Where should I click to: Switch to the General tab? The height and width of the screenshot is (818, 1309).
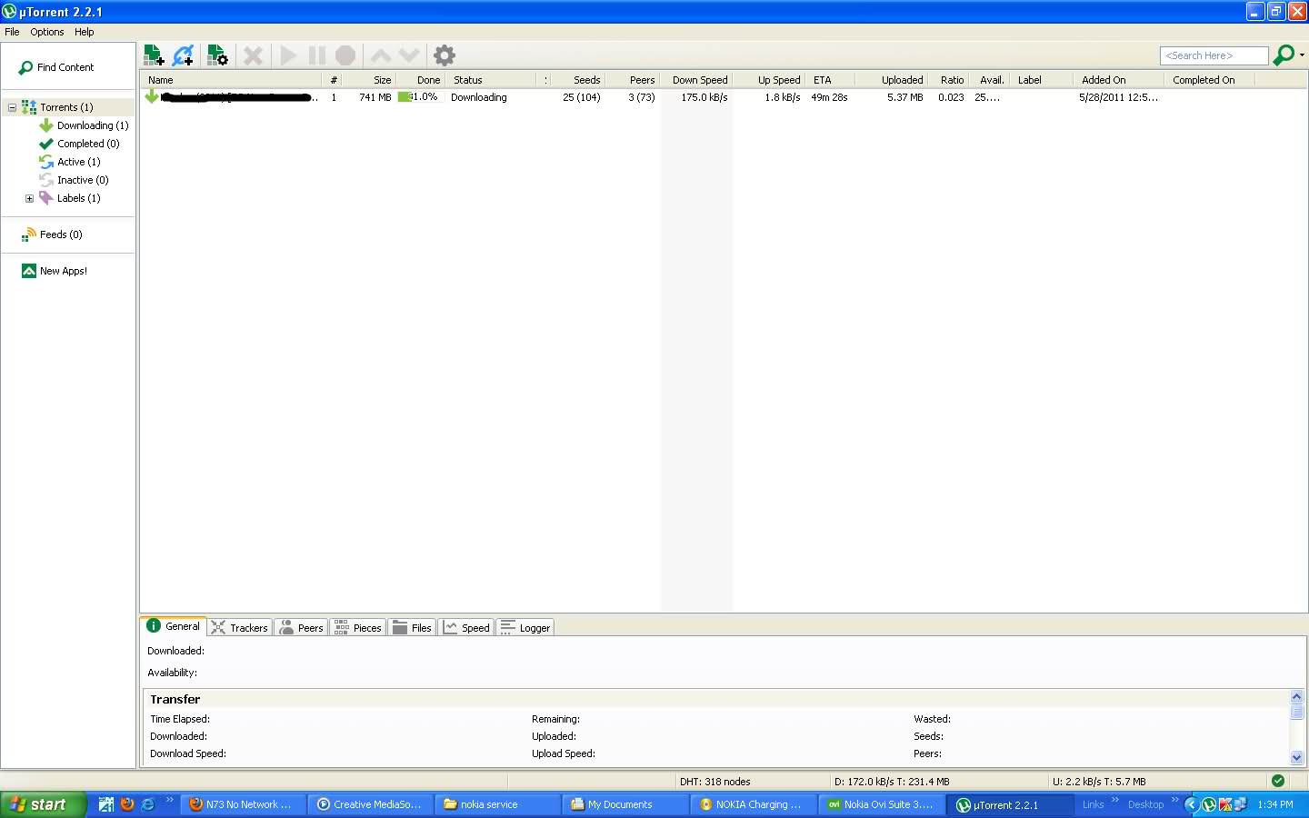coord(174,626)
